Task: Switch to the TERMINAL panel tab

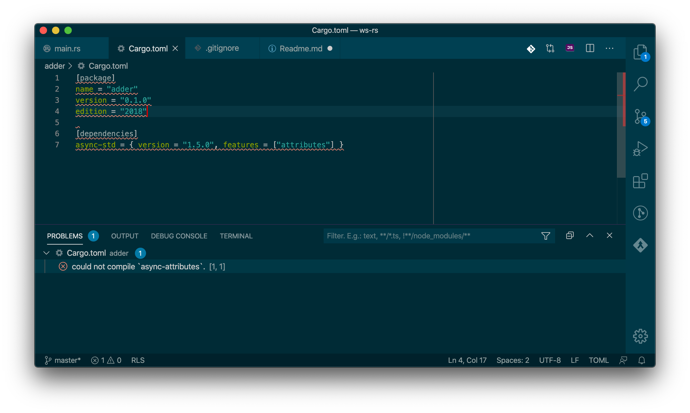Action: 236,236
